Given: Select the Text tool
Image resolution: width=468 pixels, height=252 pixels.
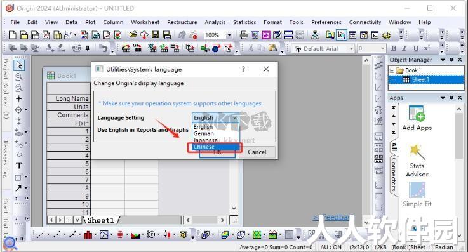Looking at the screenshot, I should (x=19, y=166).
